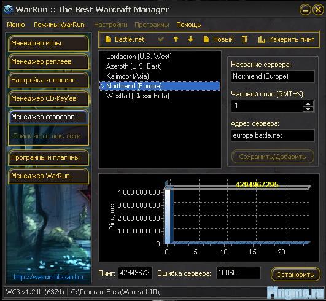Select Kalimdor (Asia) server
The image size is (326, 301).
click(160, 76)
